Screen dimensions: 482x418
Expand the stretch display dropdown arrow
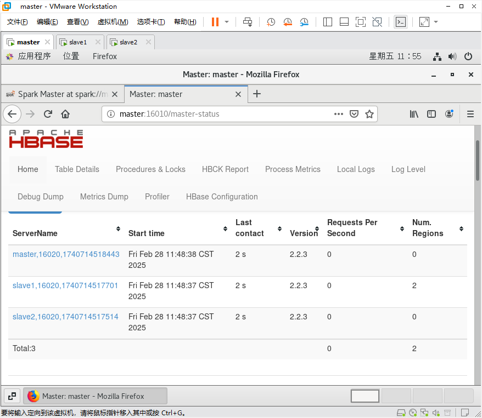tap(436, 22)
